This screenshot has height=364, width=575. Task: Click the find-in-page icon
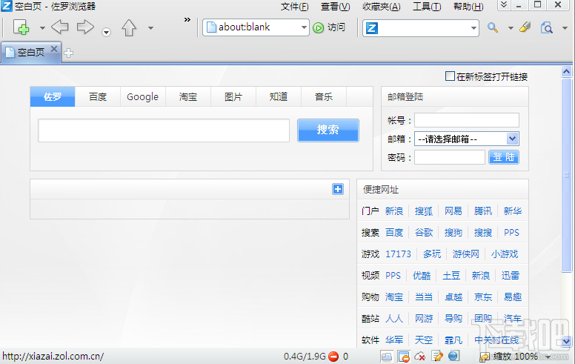point(546,27)
